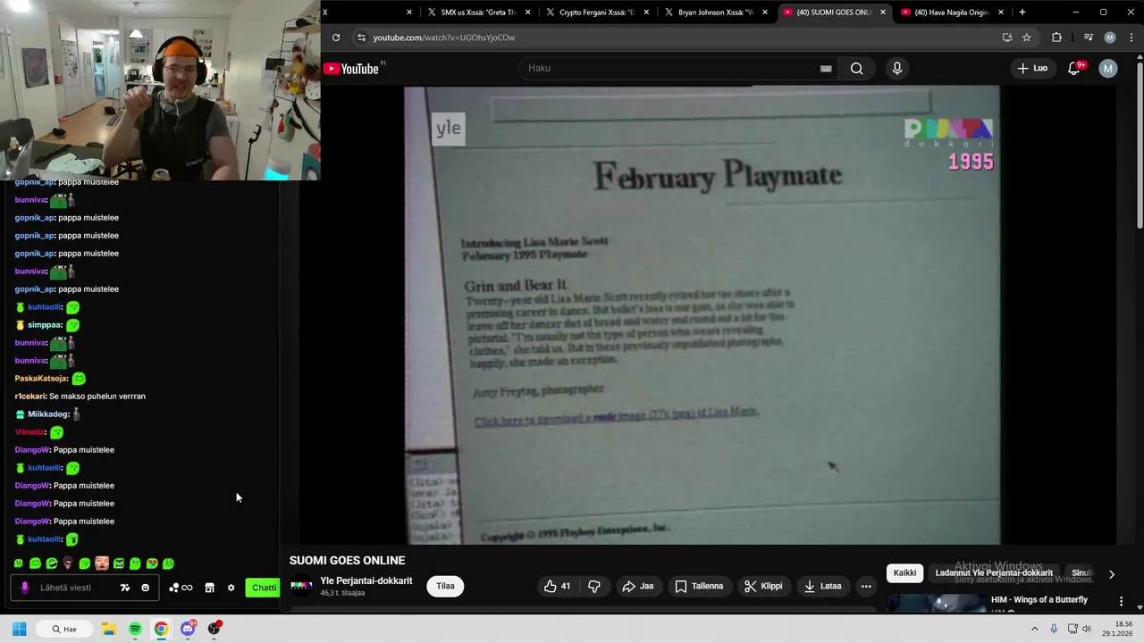Start voice search with microphone icon
This screenshot has height=643, width=1144.
(x=896, y=69)
